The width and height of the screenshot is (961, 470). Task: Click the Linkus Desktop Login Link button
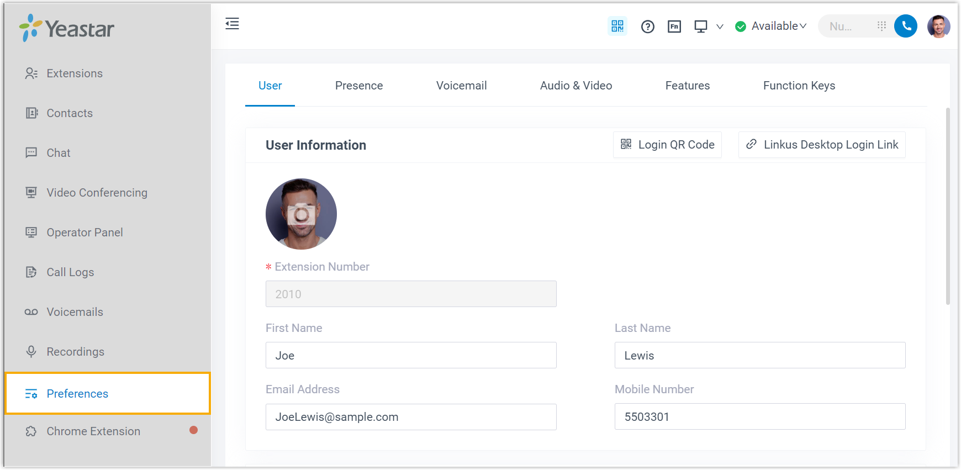822,145
